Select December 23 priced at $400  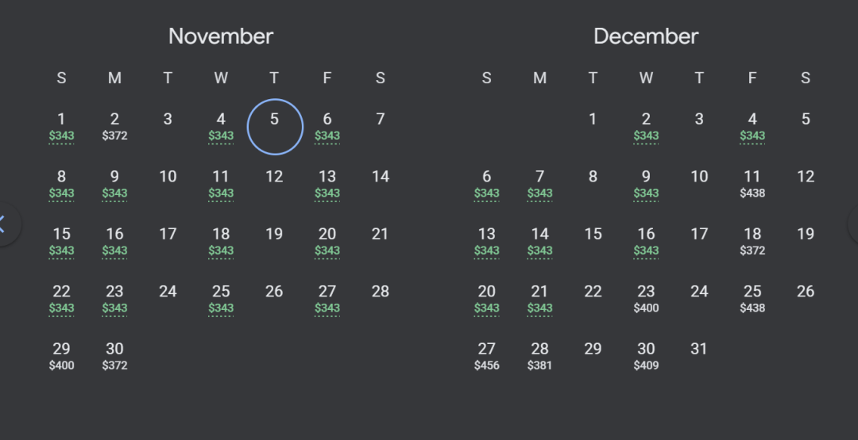(x=646, y=299)
